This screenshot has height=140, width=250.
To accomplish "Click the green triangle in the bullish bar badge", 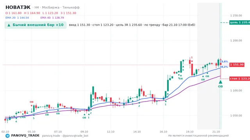I will pyautogui.click(x=9, y=25).
